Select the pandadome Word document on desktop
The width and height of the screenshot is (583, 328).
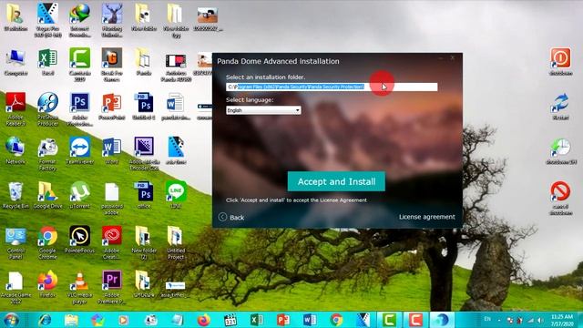tap(176, 107)
